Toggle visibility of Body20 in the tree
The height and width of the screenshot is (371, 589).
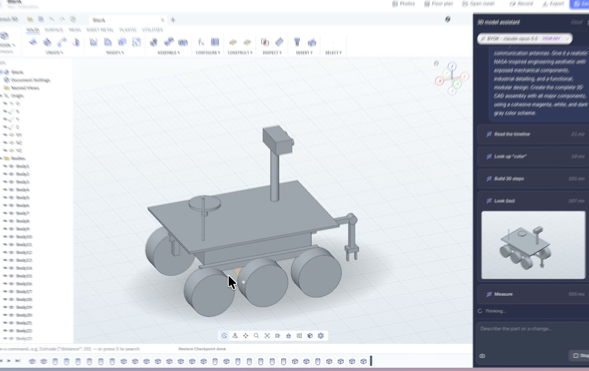coord(5,315)
